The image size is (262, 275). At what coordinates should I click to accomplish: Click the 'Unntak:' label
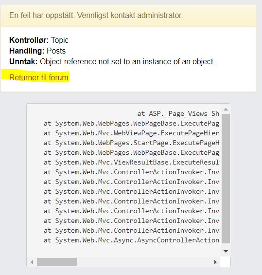pyautogui.click(x=23, y=61)
